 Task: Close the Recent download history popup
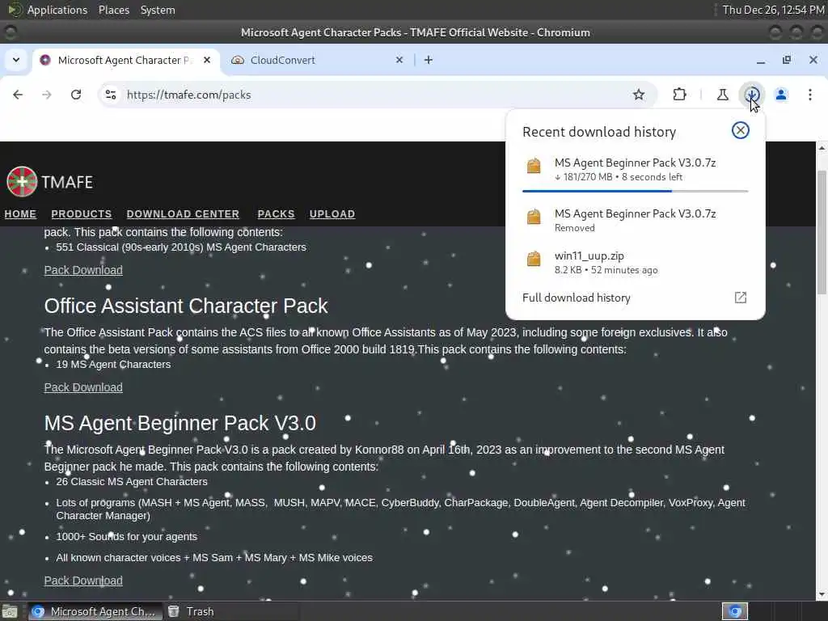point(741,130)
